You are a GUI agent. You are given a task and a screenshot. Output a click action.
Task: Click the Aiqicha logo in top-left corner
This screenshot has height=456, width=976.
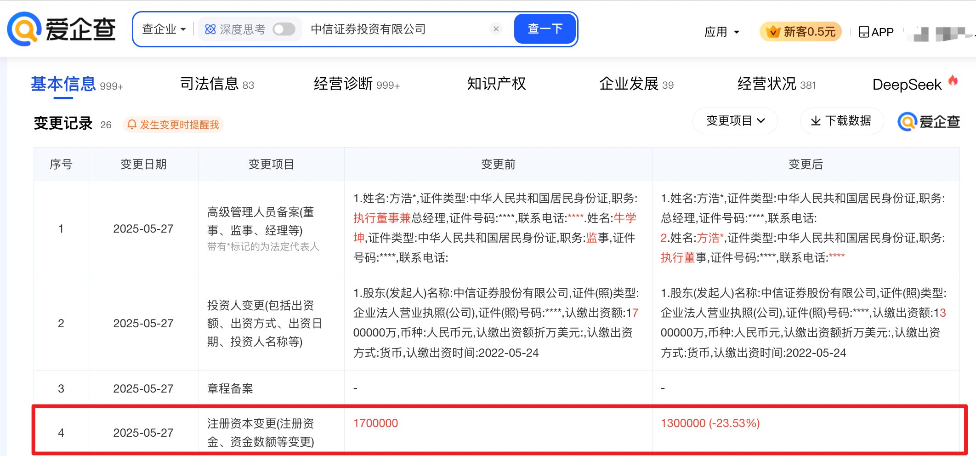(x=62, y=29)
